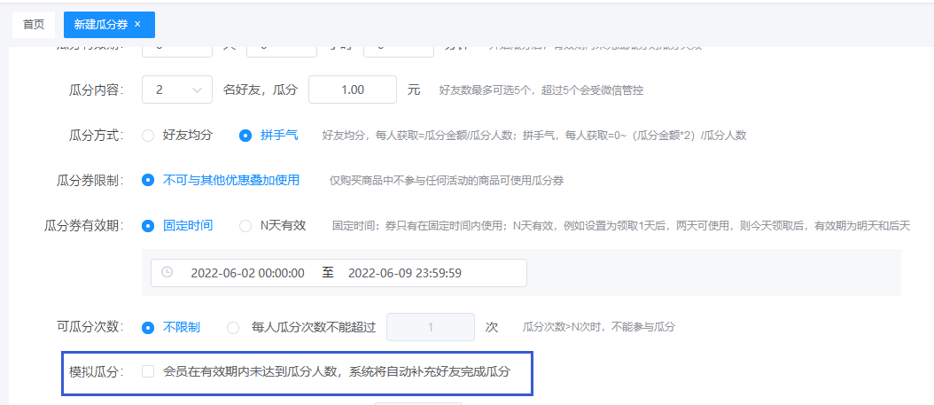Select 不限制 for split count
This screenshot has height=405, width=934.
pos(148,327)
